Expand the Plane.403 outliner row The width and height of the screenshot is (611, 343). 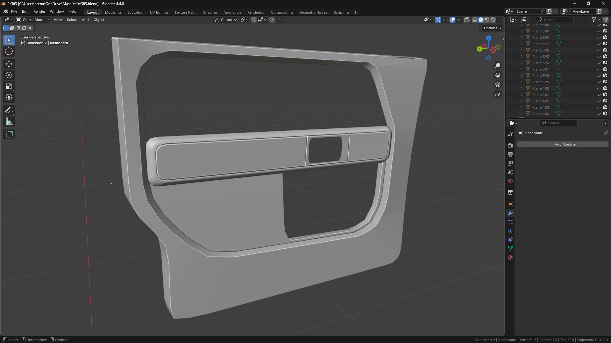[522, 107]
